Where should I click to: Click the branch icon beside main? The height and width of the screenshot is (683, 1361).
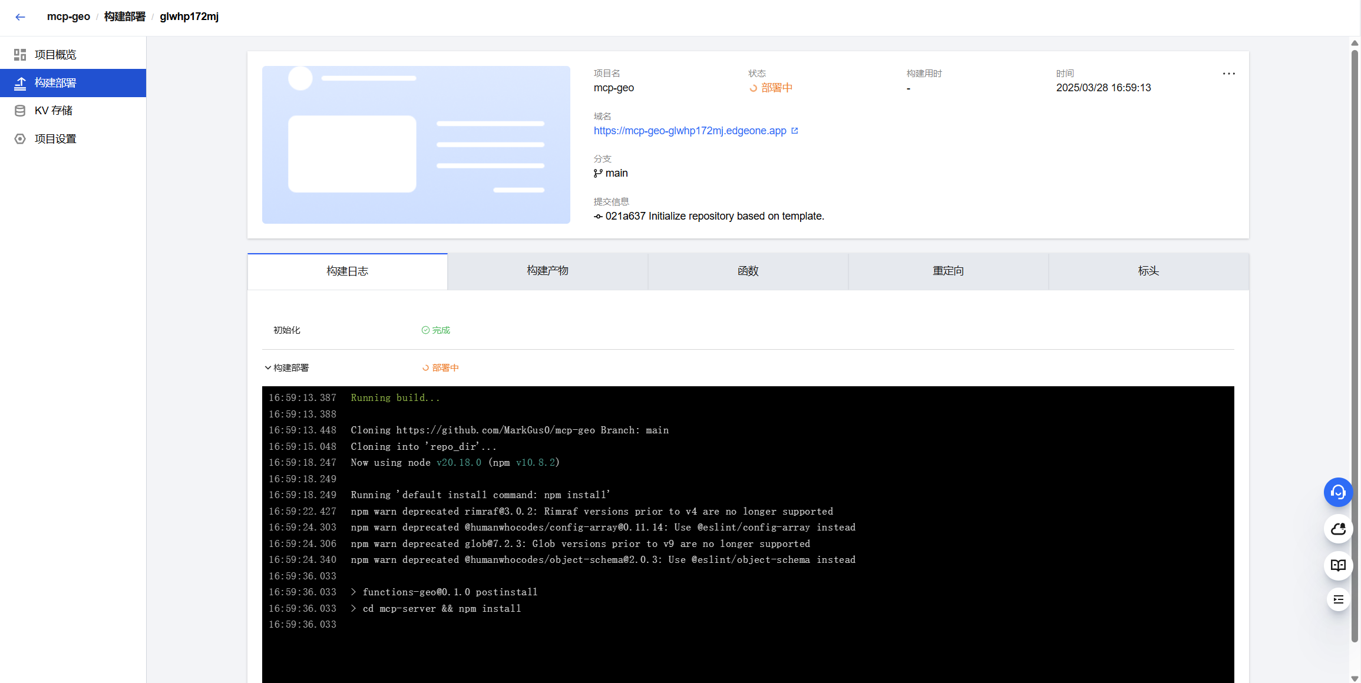597,173
